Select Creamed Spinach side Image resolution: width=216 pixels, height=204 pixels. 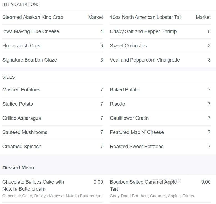(22, 147)
